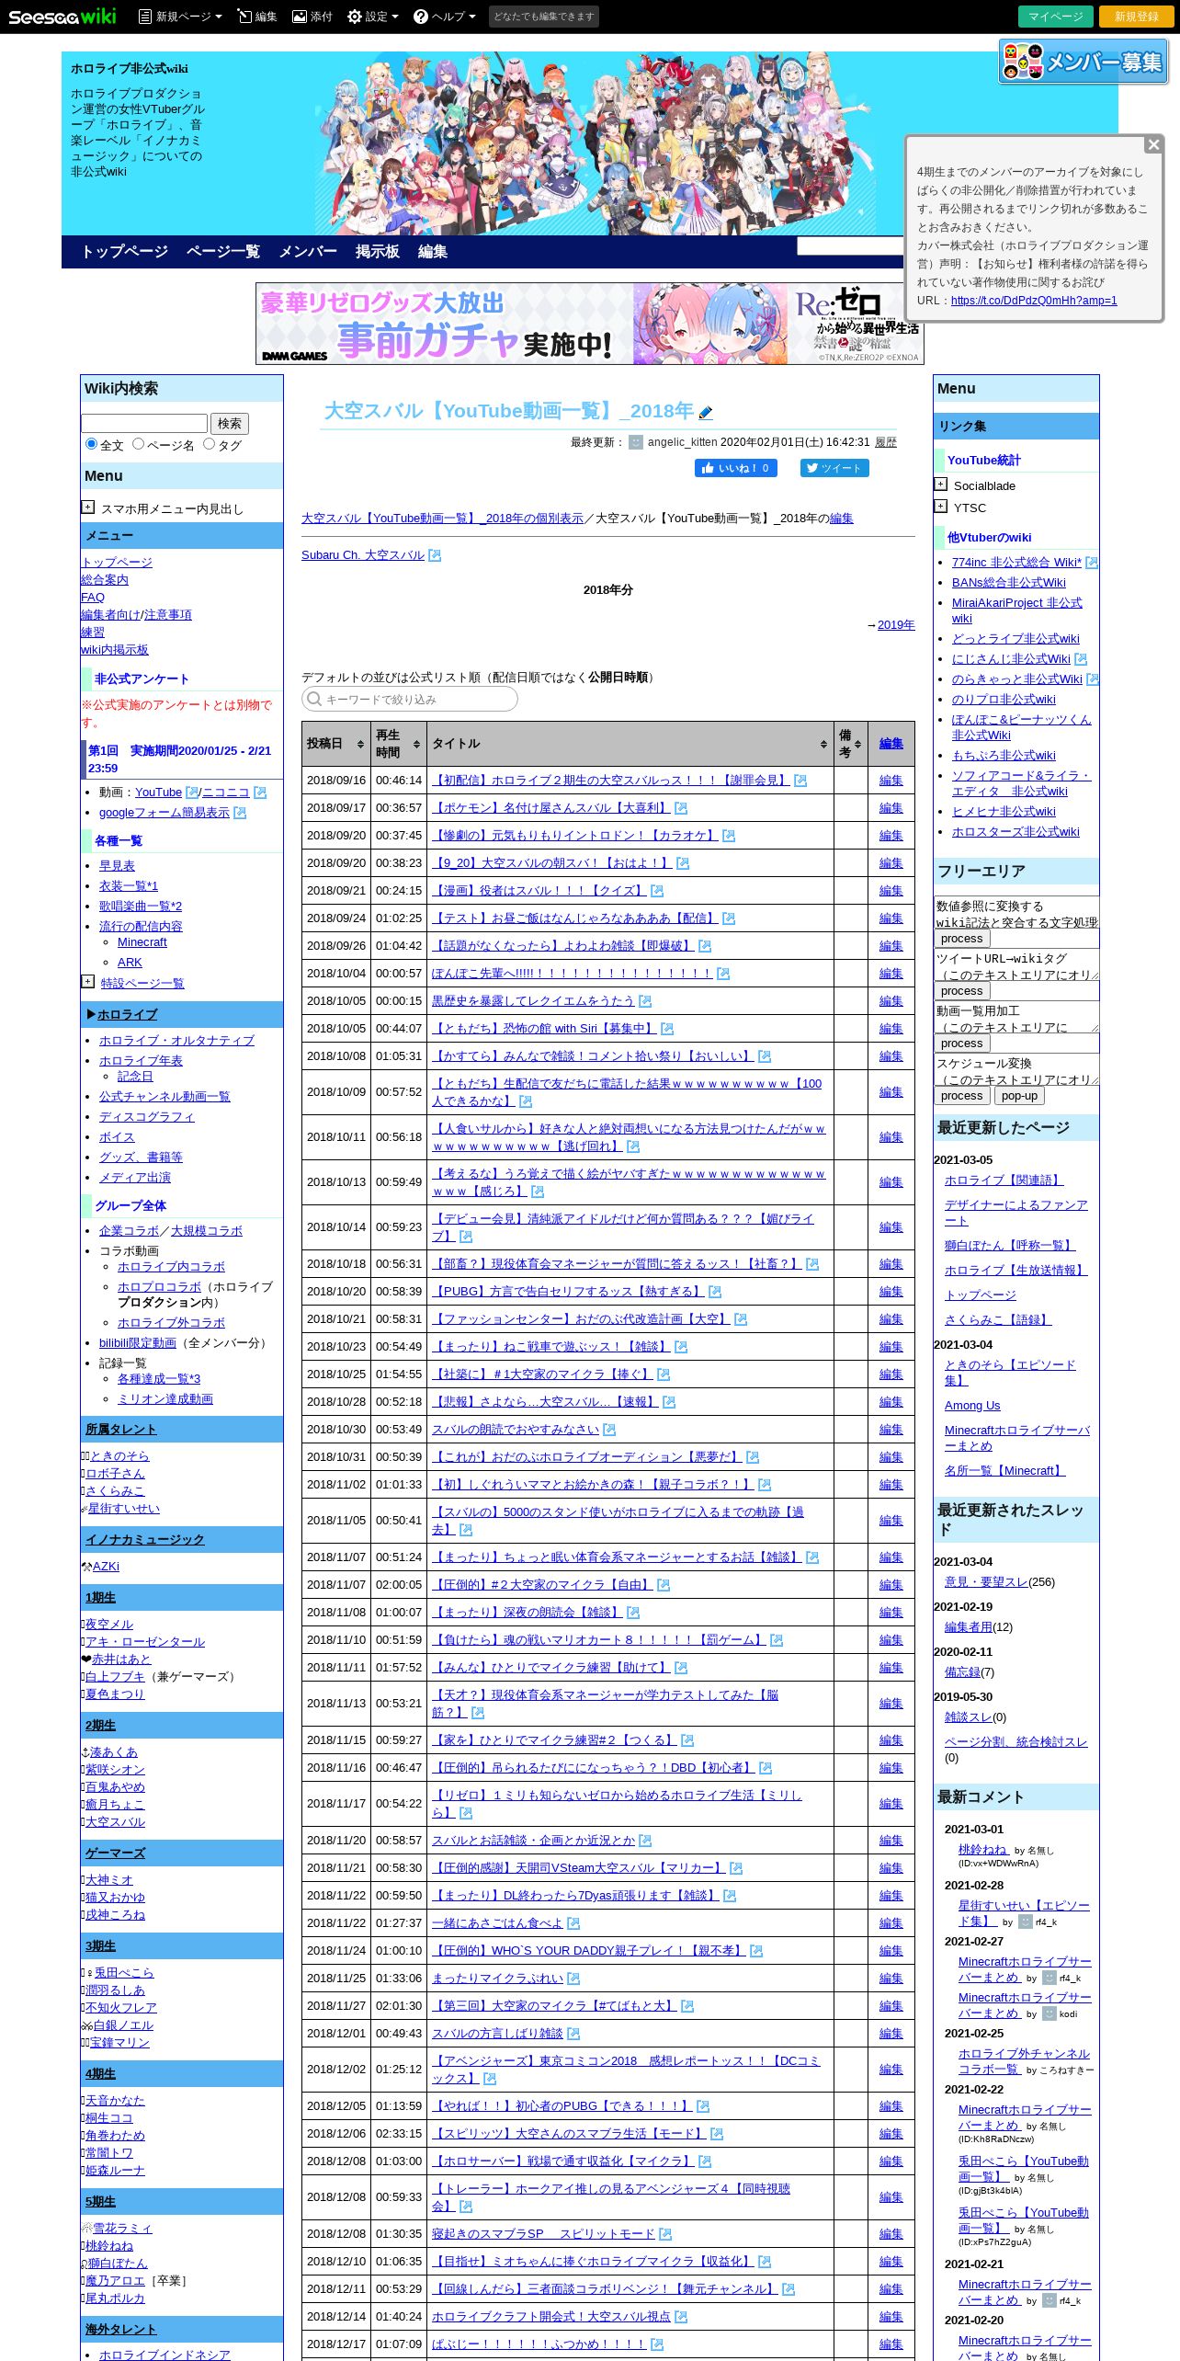Click external link icon after スバルの朗読でおやすみなさい

click(609, 1430)
